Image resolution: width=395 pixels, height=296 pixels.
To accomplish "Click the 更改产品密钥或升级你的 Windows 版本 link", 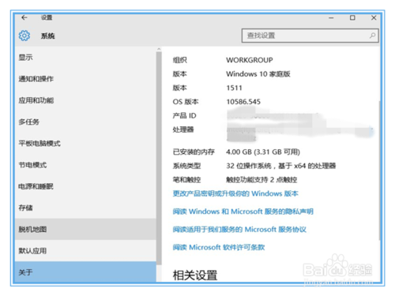I will pyautogui.click(x=235, y=193).
